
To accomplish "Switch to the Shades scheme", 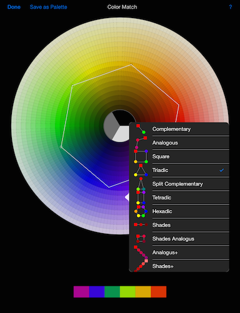I will 179,225.
